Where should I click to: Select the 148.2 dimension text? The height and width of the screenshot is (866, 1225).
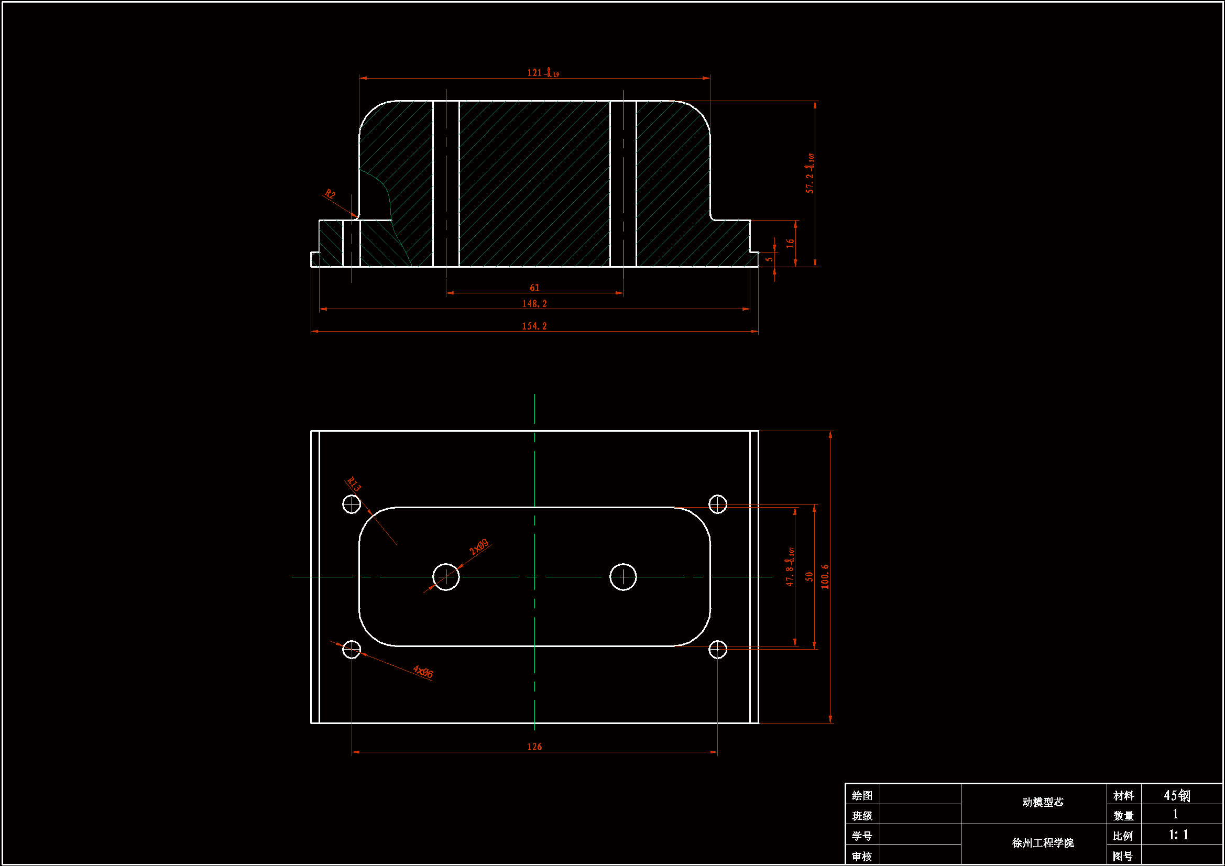(x=534, y=304)
